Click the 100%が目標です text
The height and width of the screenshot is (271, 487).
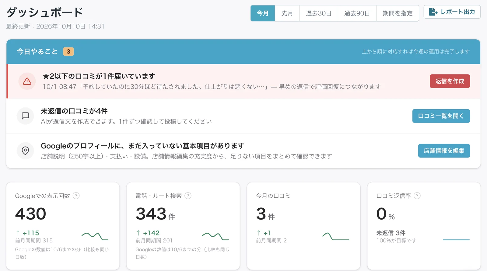[x=396, y=241]
